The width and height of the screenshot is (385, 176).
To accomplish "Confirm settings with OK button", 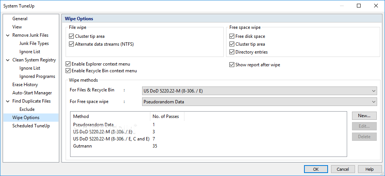I will click(316, 169).
